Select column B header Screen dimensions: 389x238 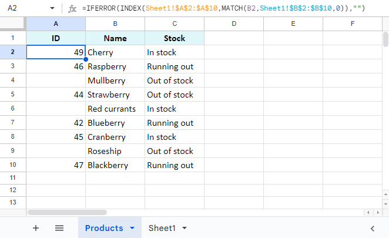[x=115, y=24]
